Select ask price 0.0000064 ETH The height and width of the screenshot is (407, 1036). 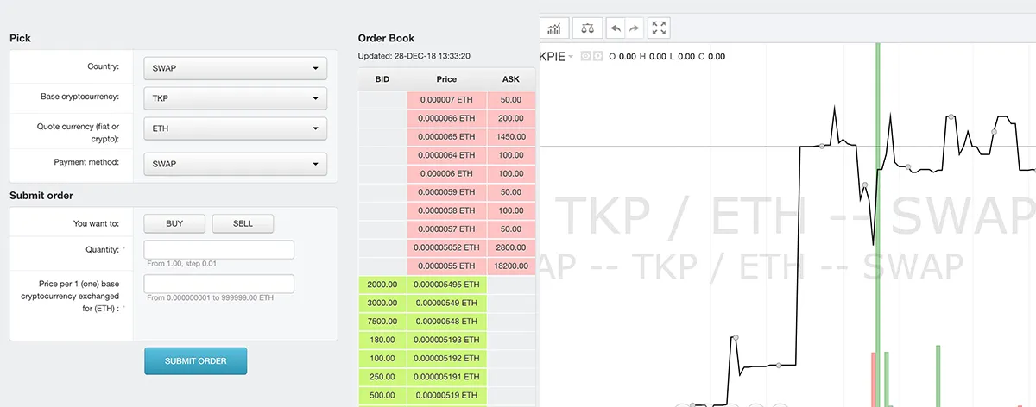tap(446, 155)
